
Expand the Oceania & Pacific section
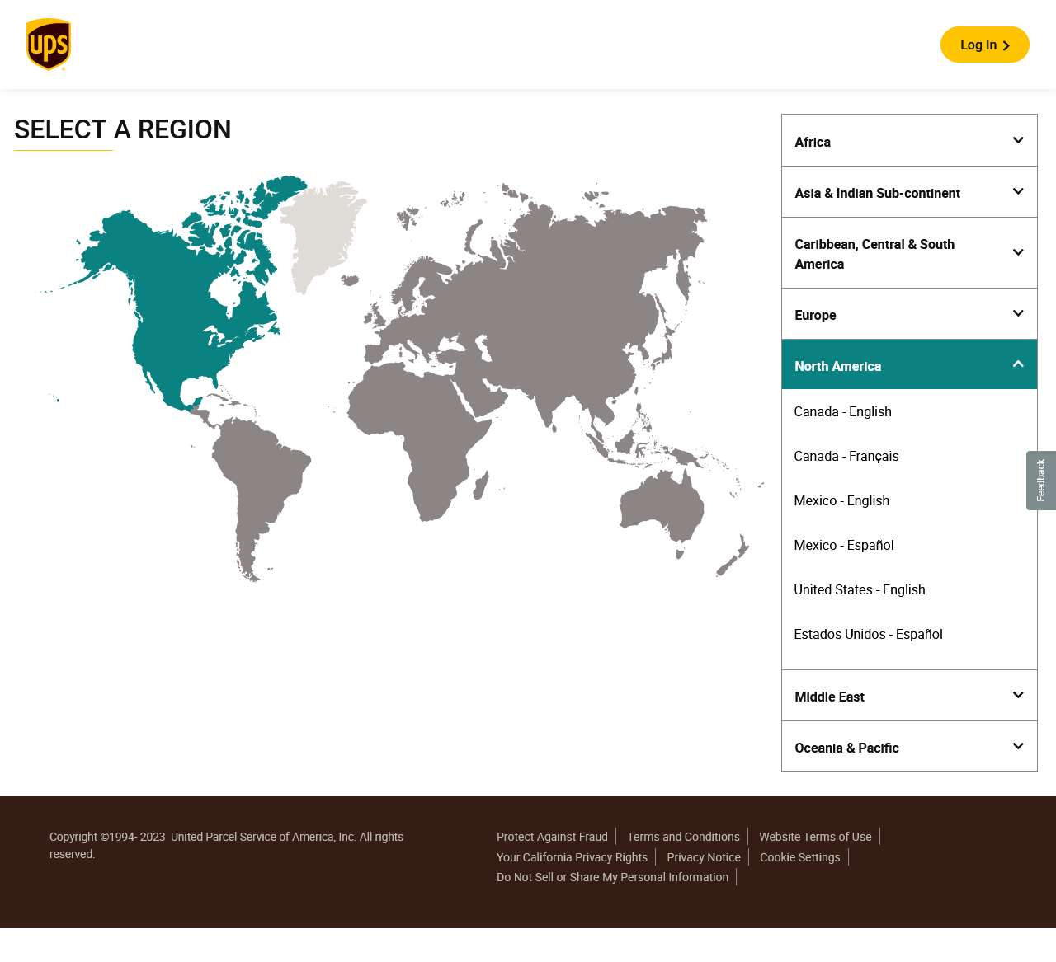pos(909,747)
